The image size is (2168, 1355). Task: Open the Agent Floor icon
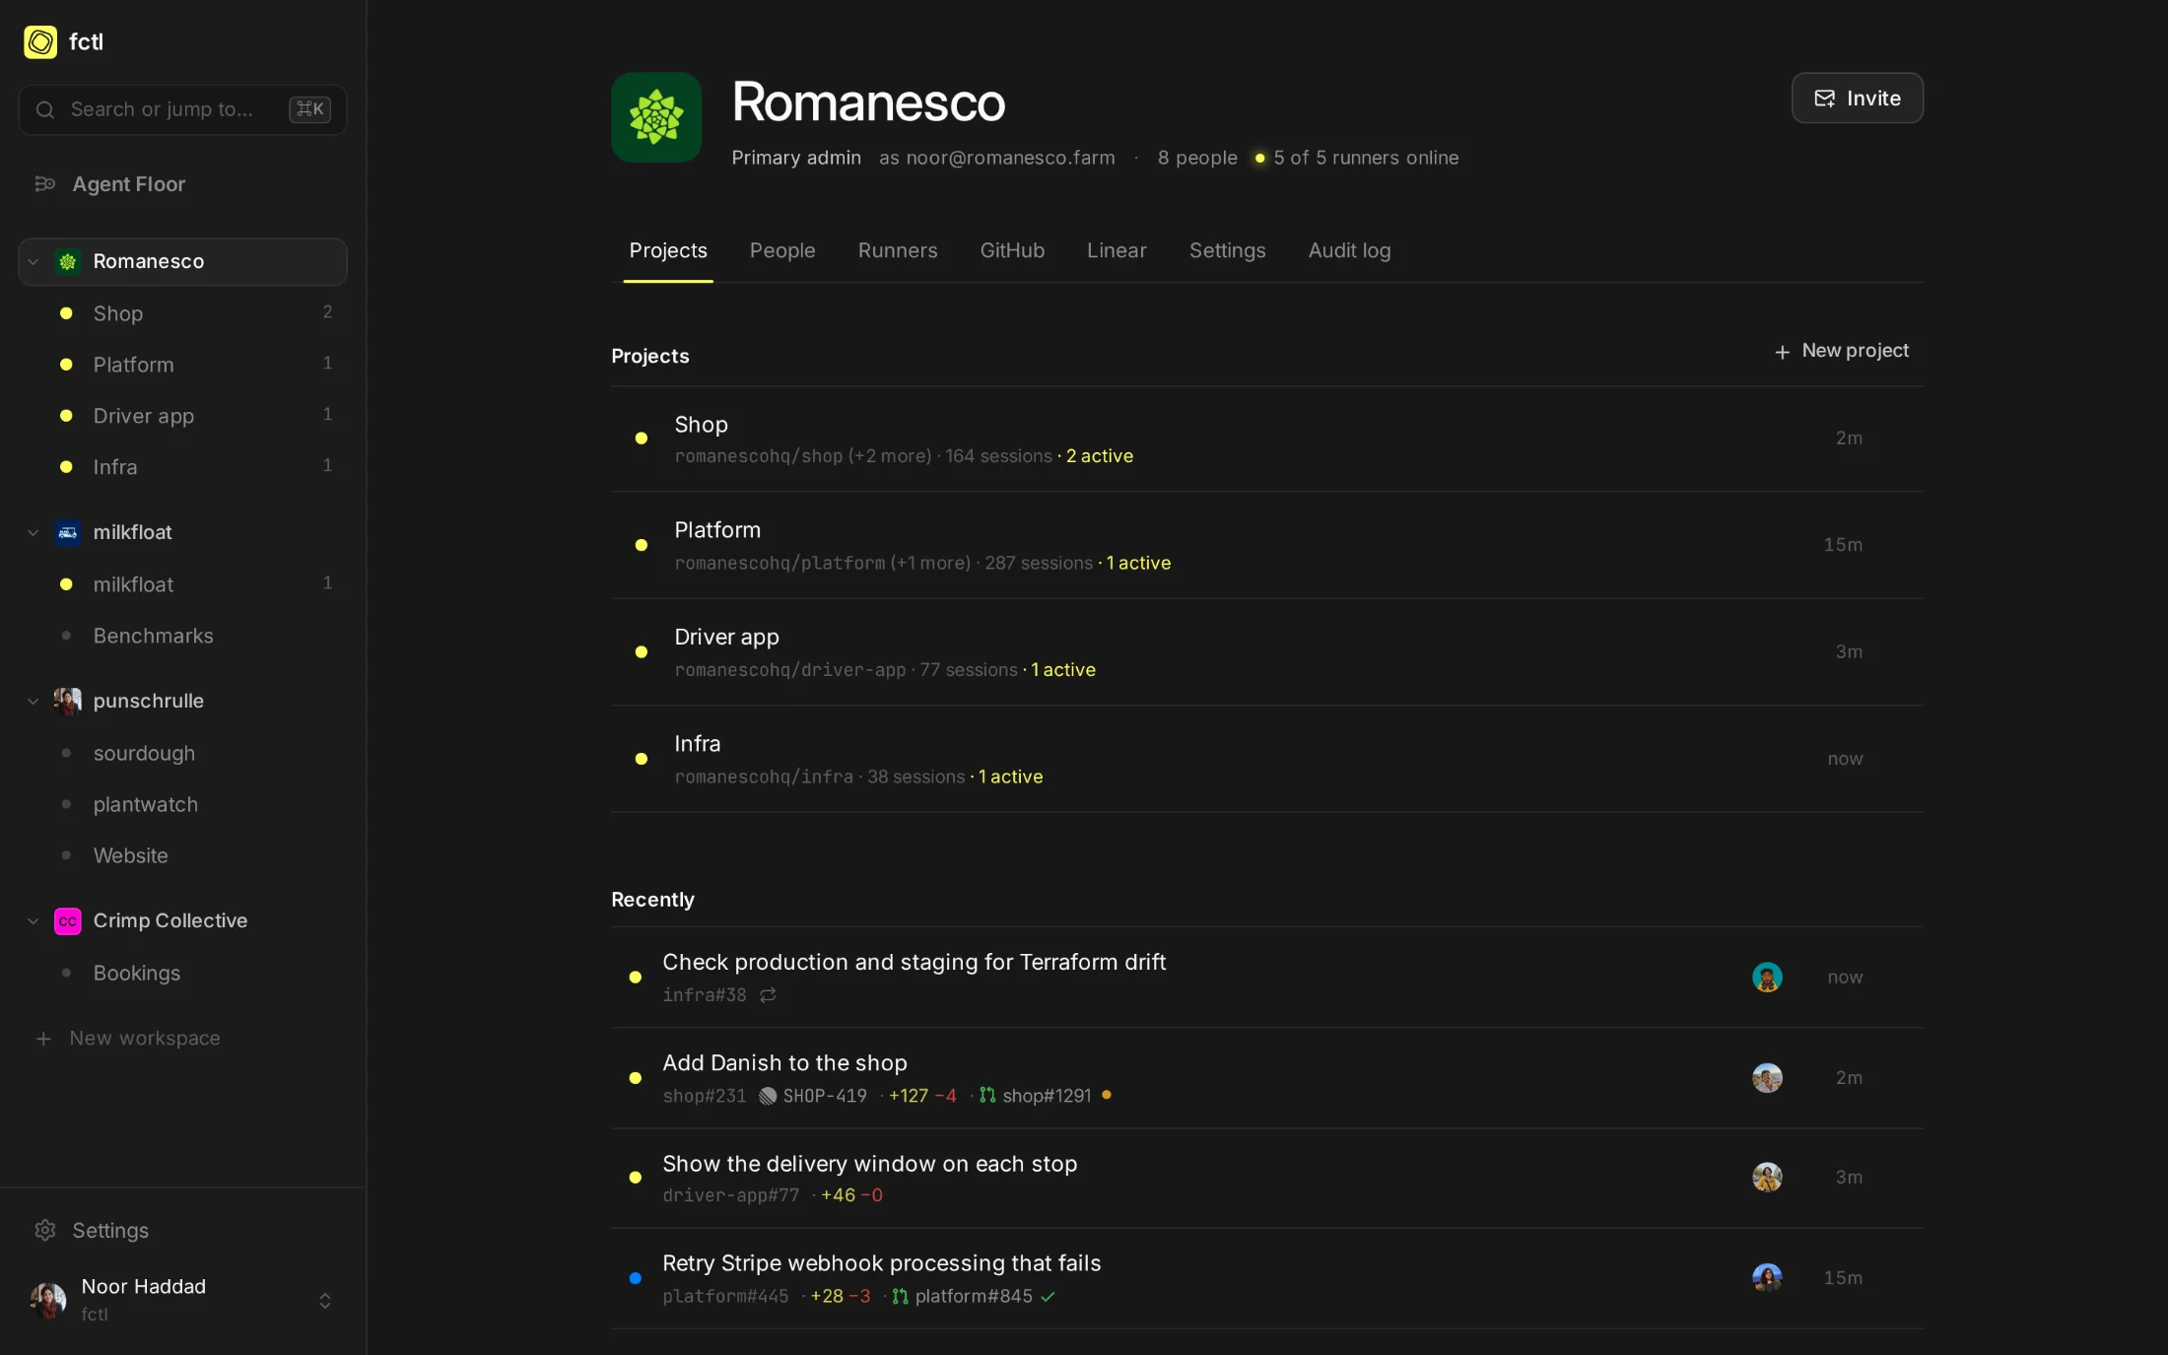44,184
